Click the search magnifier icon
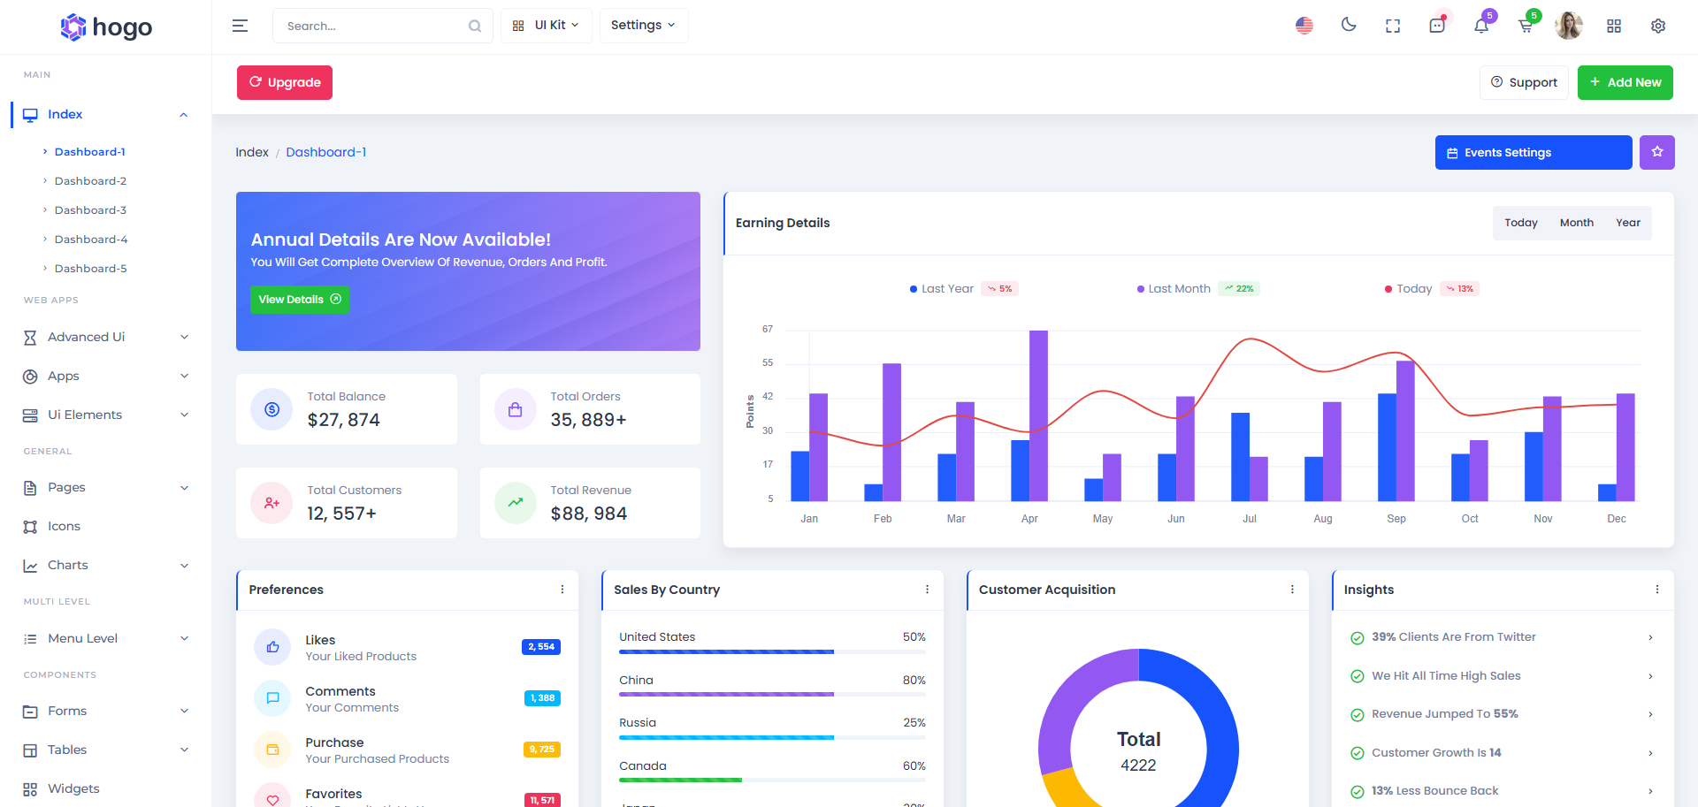Image resolution: width=1698 pixels, height=807 pixels. point(475,26)
